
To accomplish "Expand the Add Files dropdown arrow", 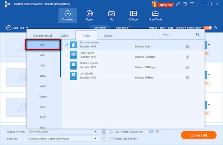I will (27, 28).
